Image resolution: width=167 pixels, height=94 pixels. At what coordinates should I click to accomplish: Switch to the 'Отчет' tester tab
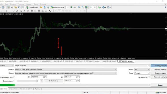point(30,89)
